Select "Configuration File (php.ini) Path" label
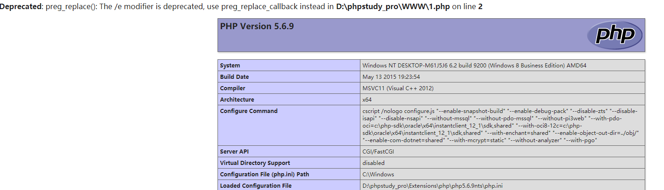The width and height of the screenshot is (664, 190). (x=264, y=175)
